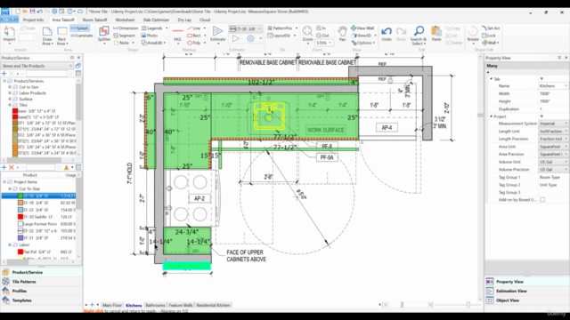This screenshot has height=320, width=570.
Task: Open Search & Select
Action: 419,36
